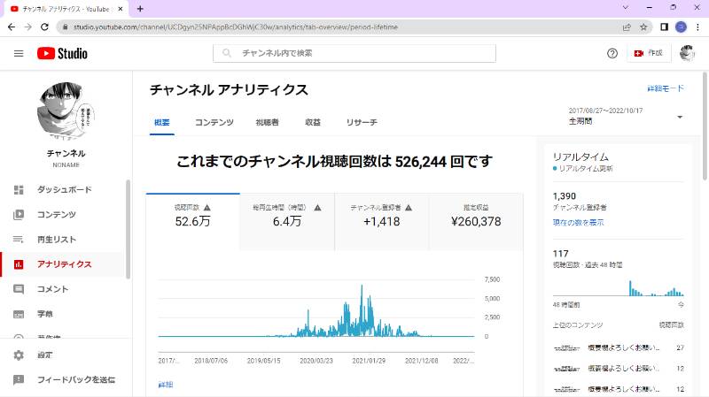
Task: Click 現在の数を表示 link
Action: coord(578,223)
